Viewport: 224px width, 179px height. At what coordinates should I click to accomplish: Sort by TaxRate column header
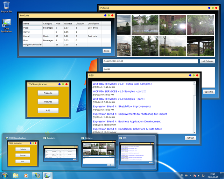[69, 23]
